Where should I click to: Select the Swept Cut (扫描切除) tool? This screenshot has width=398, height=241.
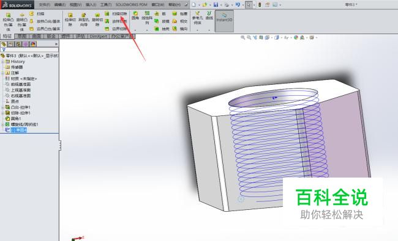(116, 13)
